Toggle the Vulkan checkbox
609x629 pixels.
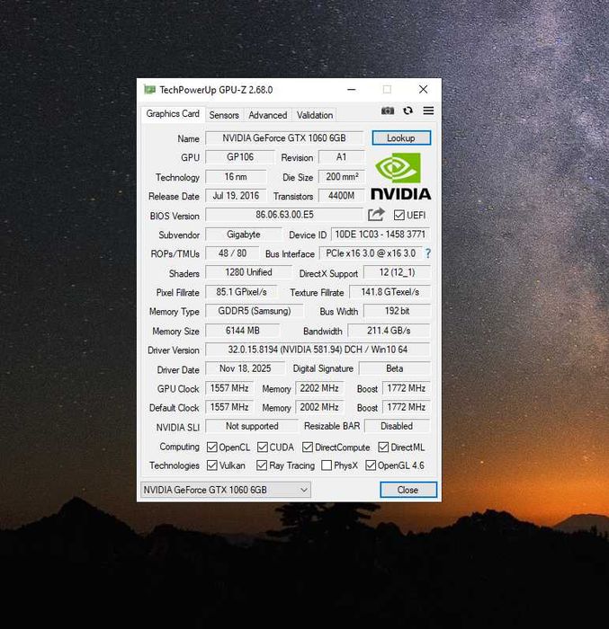(x=211, y=465)
